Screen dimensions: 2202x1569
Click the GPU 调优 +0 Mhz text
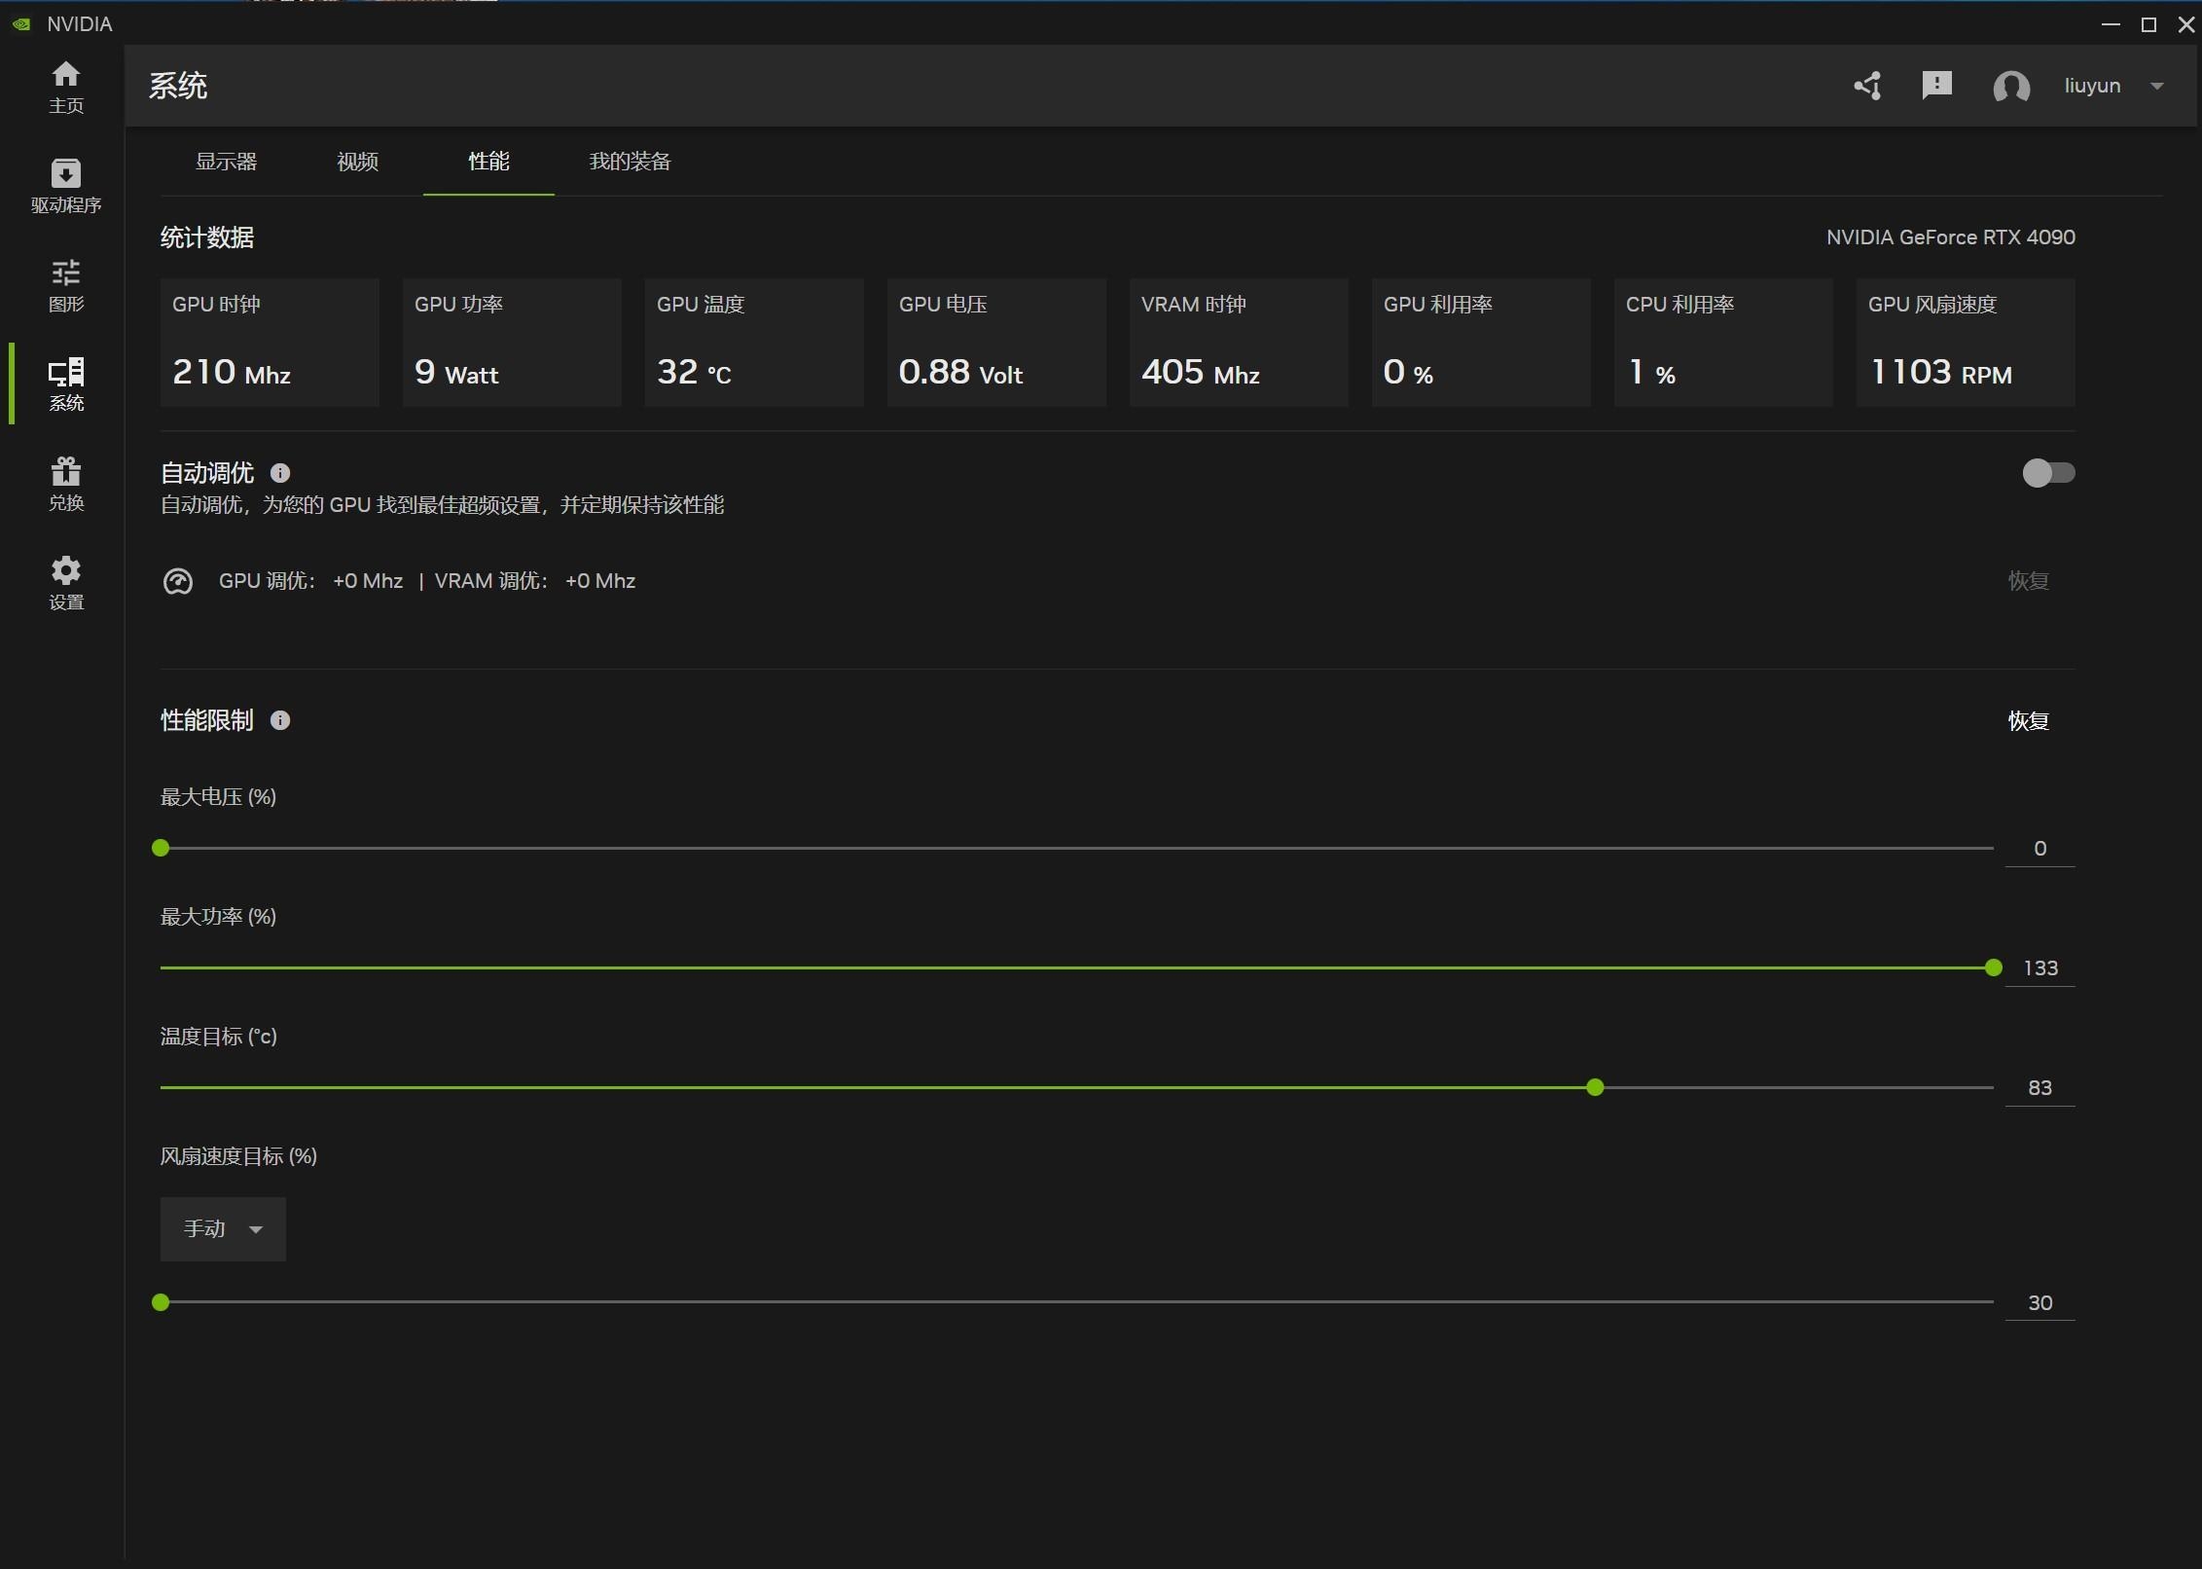(310, 581)
